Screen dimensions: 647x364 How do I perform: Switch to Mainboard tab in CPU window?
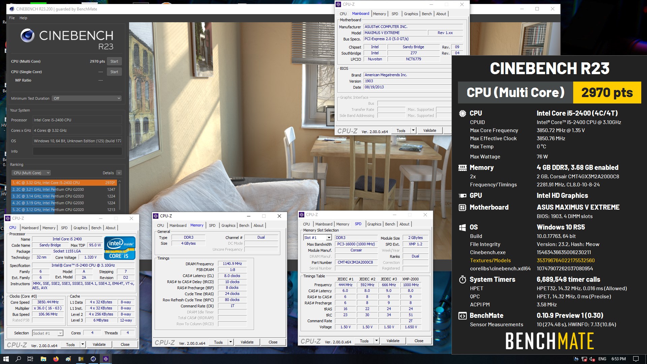click(x=30, y=228)
